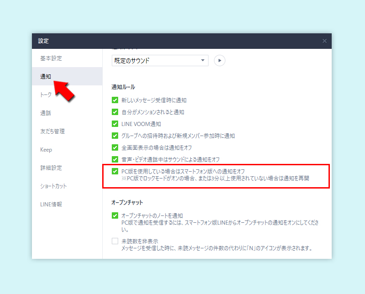Turn off LINE VOOM通知

point(115,124)
